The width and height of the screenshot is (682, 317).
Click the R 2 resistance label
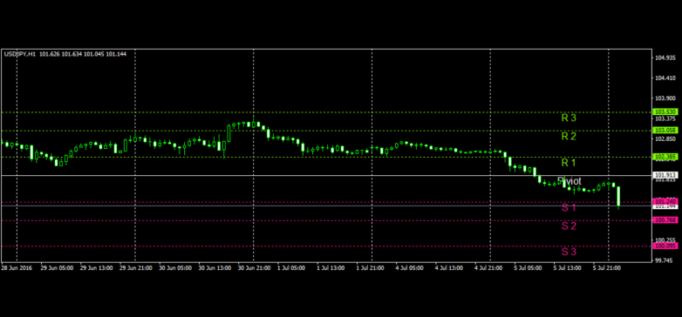(x=569, y=137)
